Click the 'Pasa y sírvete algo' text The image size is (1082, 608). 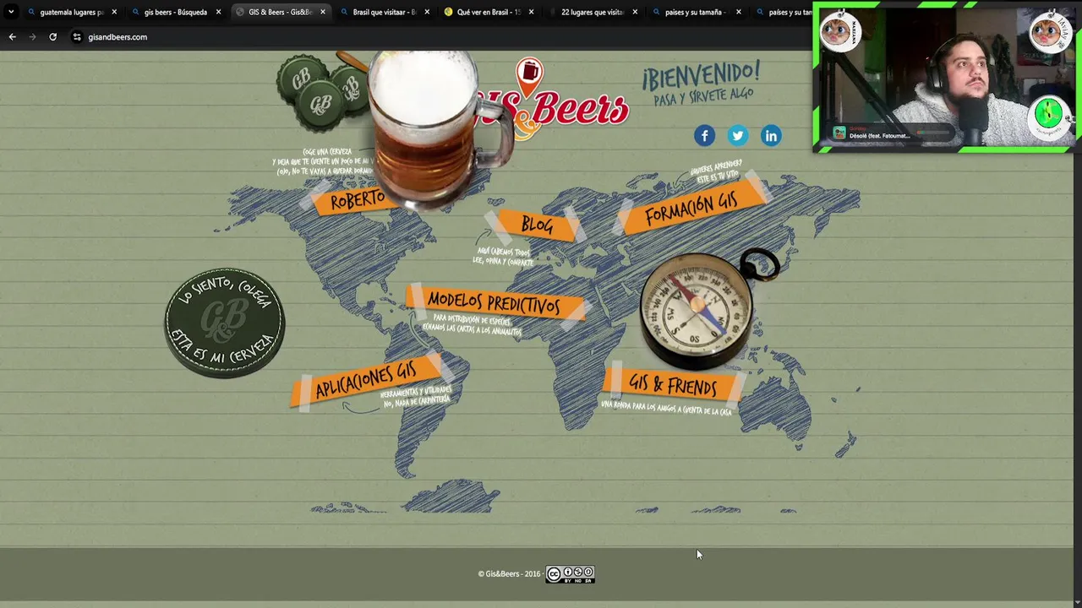coord(703,96)
